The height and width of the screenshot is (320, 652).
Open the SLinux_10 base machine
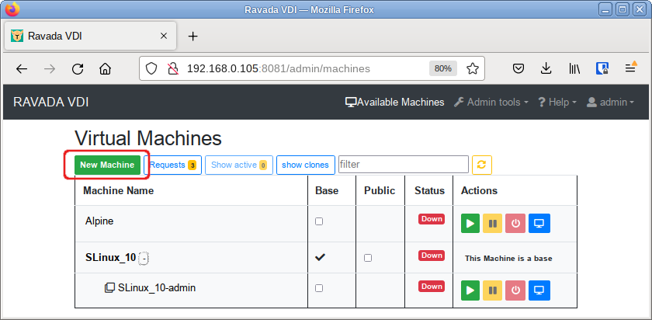[x=110, y=258]
